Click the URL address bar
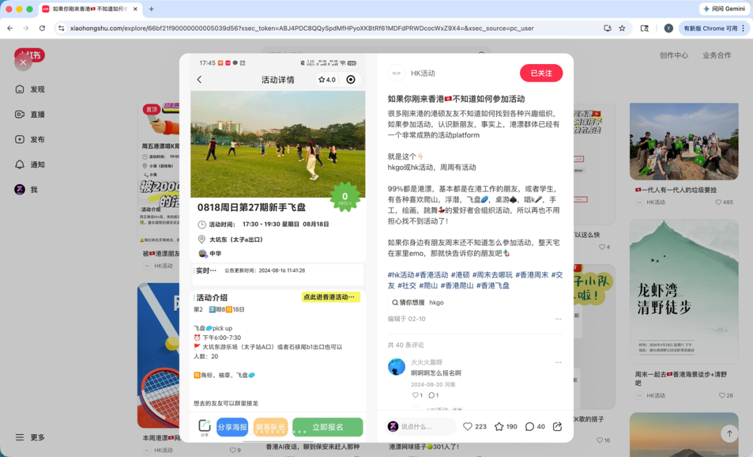The image size is (753, 457). point(302,29)
